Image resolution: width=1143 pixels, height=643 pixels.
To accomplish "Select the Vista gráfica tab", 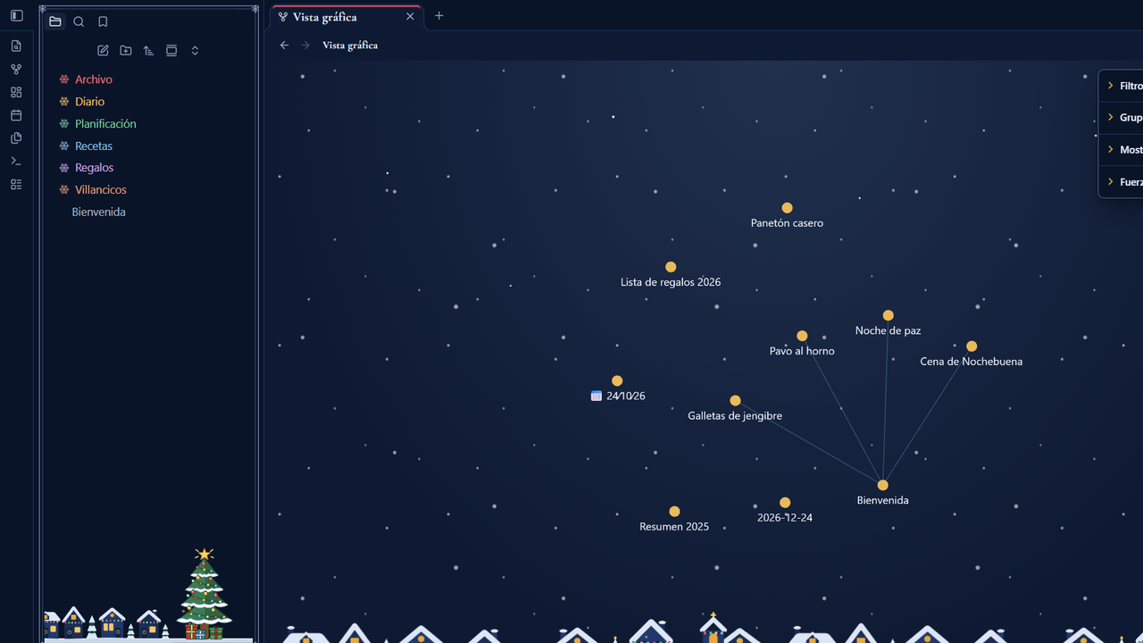I will tap(347, 17).
